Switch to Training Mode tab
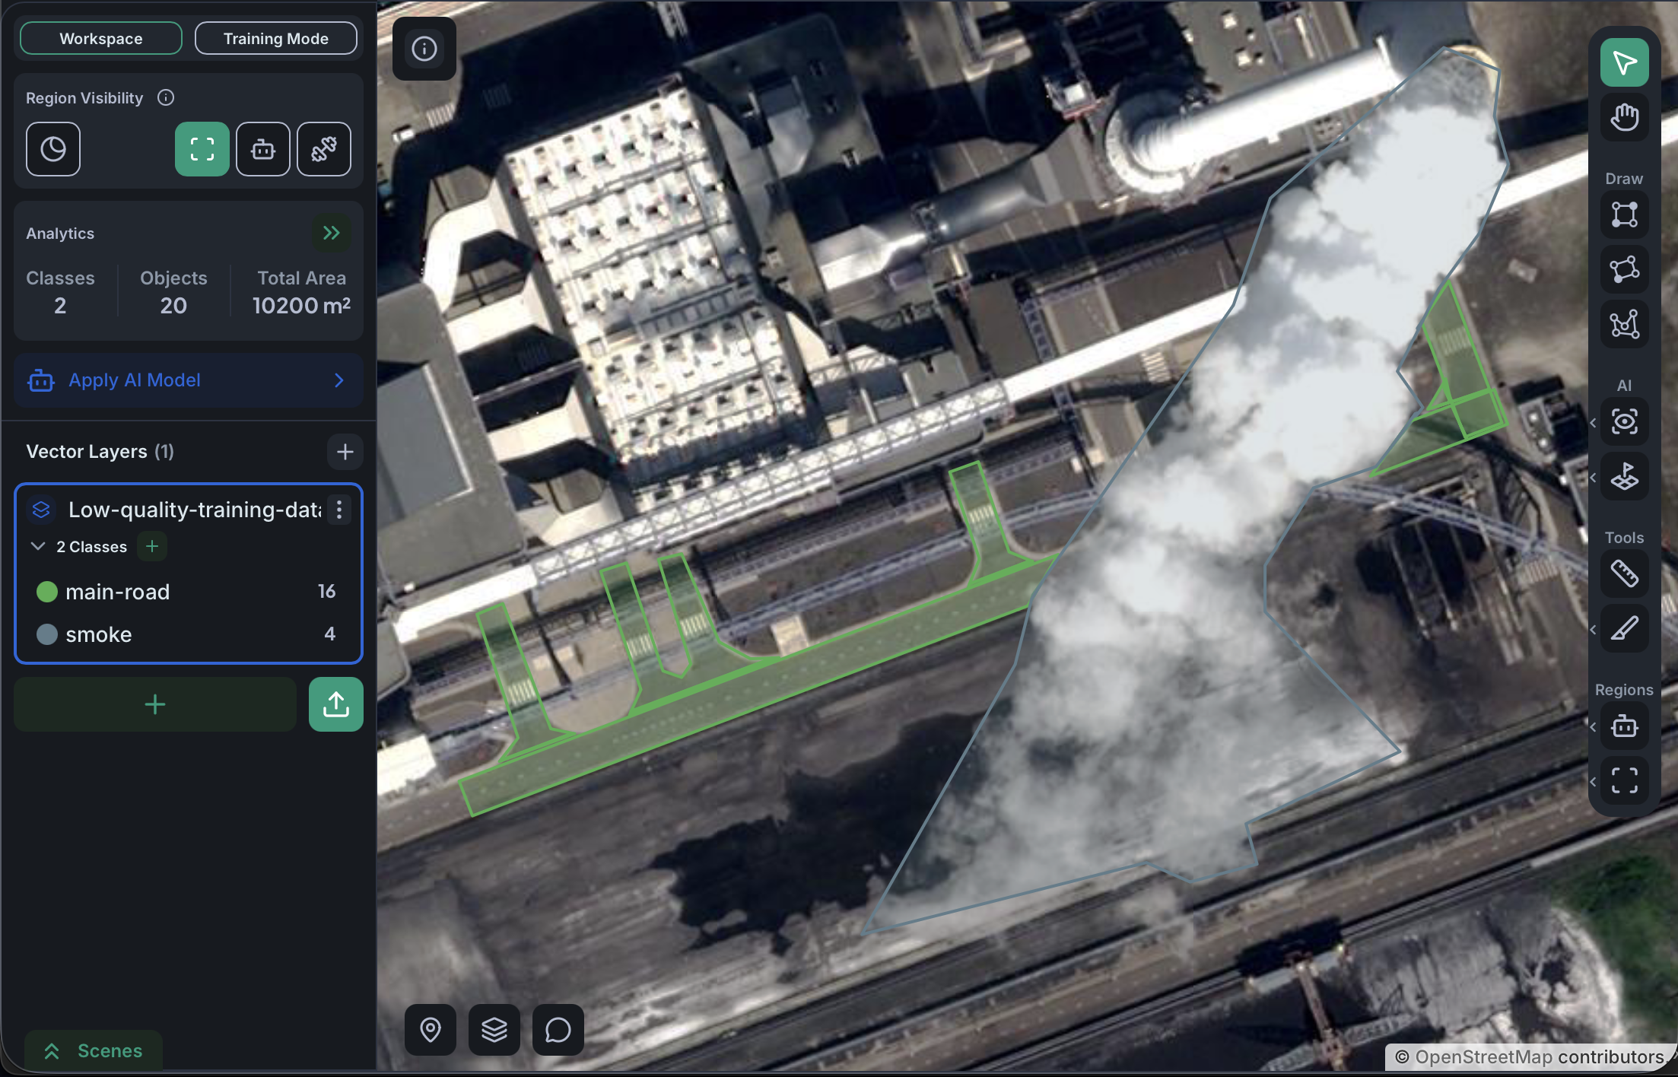 click(276, 38)
